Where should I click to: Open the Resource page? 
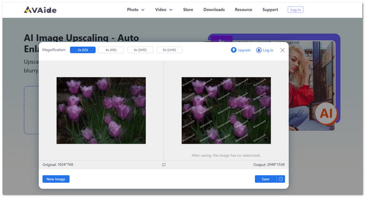[243, 10]
